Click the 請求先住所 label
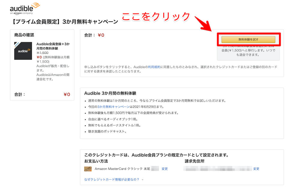 pyautogui.click(x=195, y=161)
